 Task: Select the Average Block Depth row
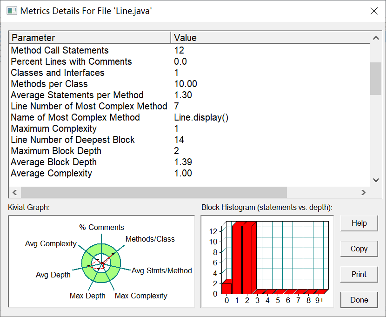tap(190, 162)
